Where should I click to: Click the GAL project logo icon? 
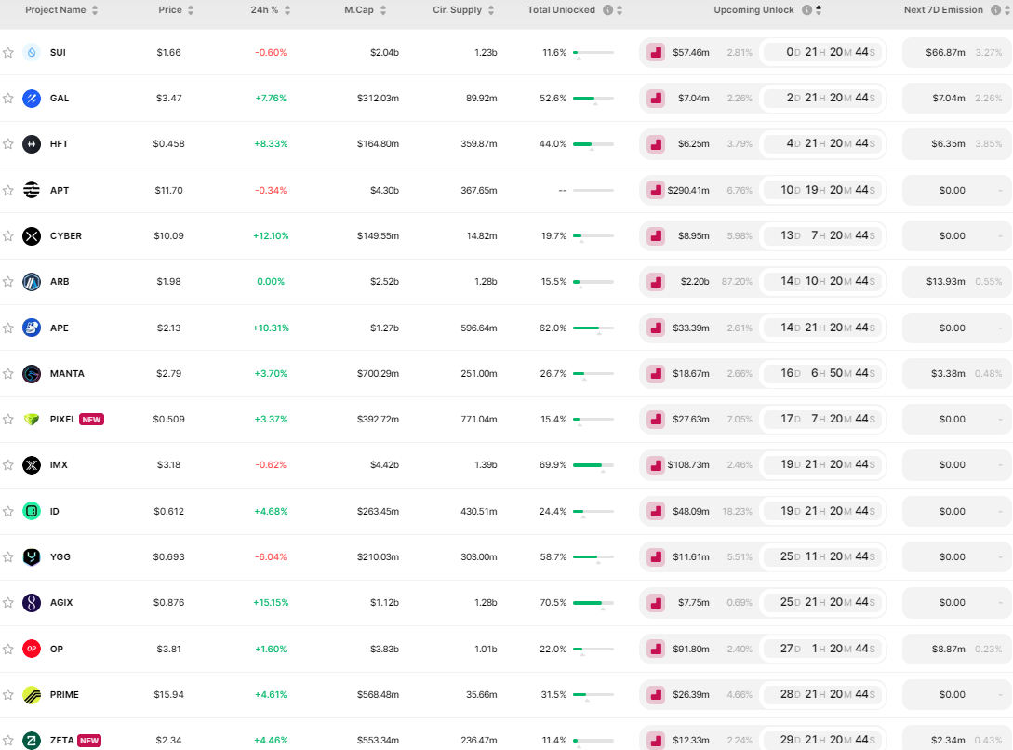tap(32, 99)
